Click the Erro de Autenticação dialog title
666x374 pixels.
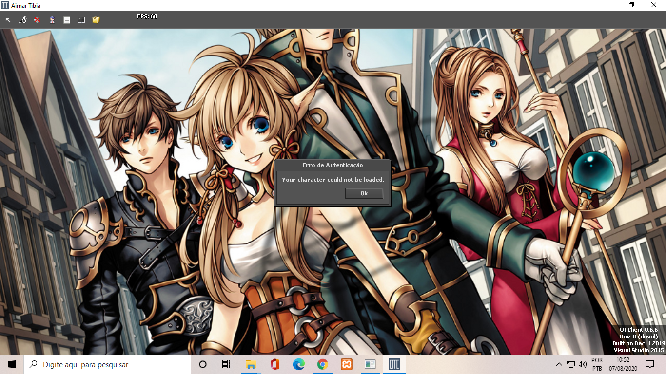point(333,165)
